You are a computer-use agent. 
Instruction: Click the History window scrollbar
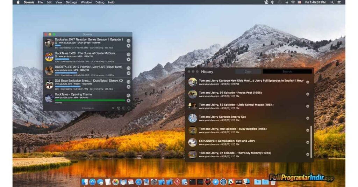point(311,140)
